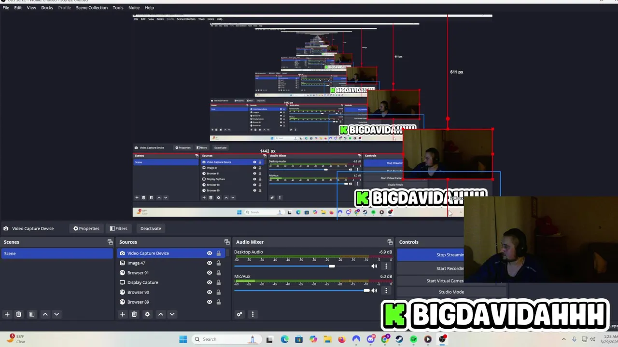Float the Scenes dock panel

(110, 242)
